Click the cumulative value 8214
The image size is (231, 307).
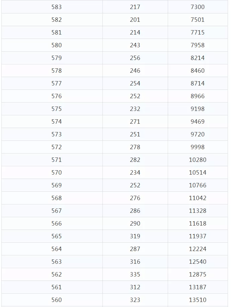198,58
